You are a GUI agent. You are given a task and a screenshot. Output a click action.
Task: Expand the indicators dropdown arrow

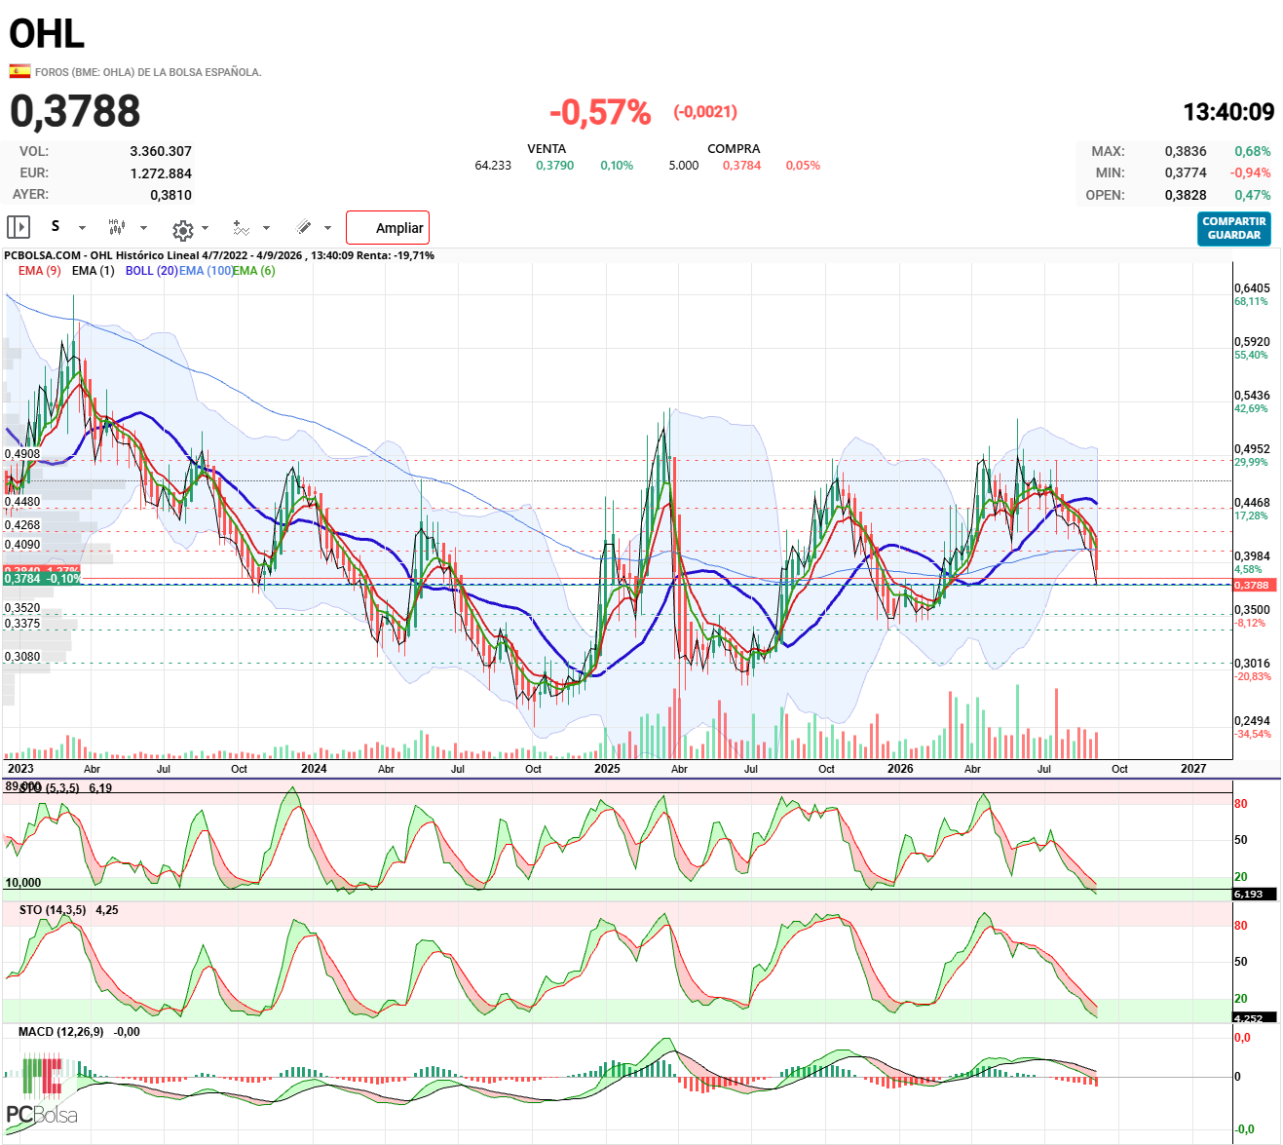[266, 228]
